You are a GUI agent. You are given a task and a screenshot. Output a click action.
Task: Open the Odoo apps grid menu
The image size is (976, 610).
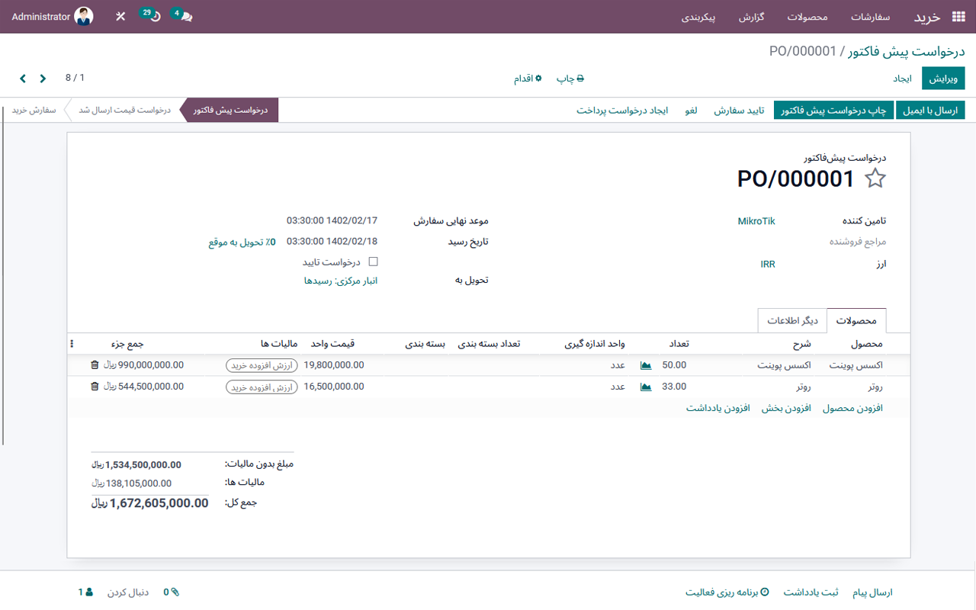959,17
